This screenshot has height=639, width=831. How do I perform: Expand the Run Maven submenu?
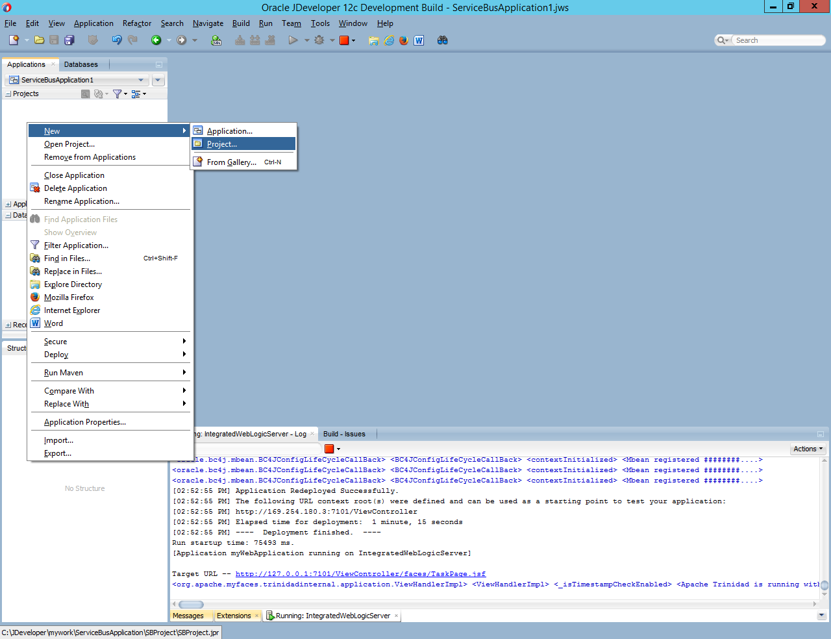tap(110, 373)
